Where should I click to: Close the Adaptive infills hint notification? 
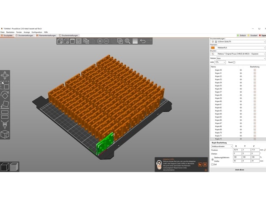coord(205,164)
